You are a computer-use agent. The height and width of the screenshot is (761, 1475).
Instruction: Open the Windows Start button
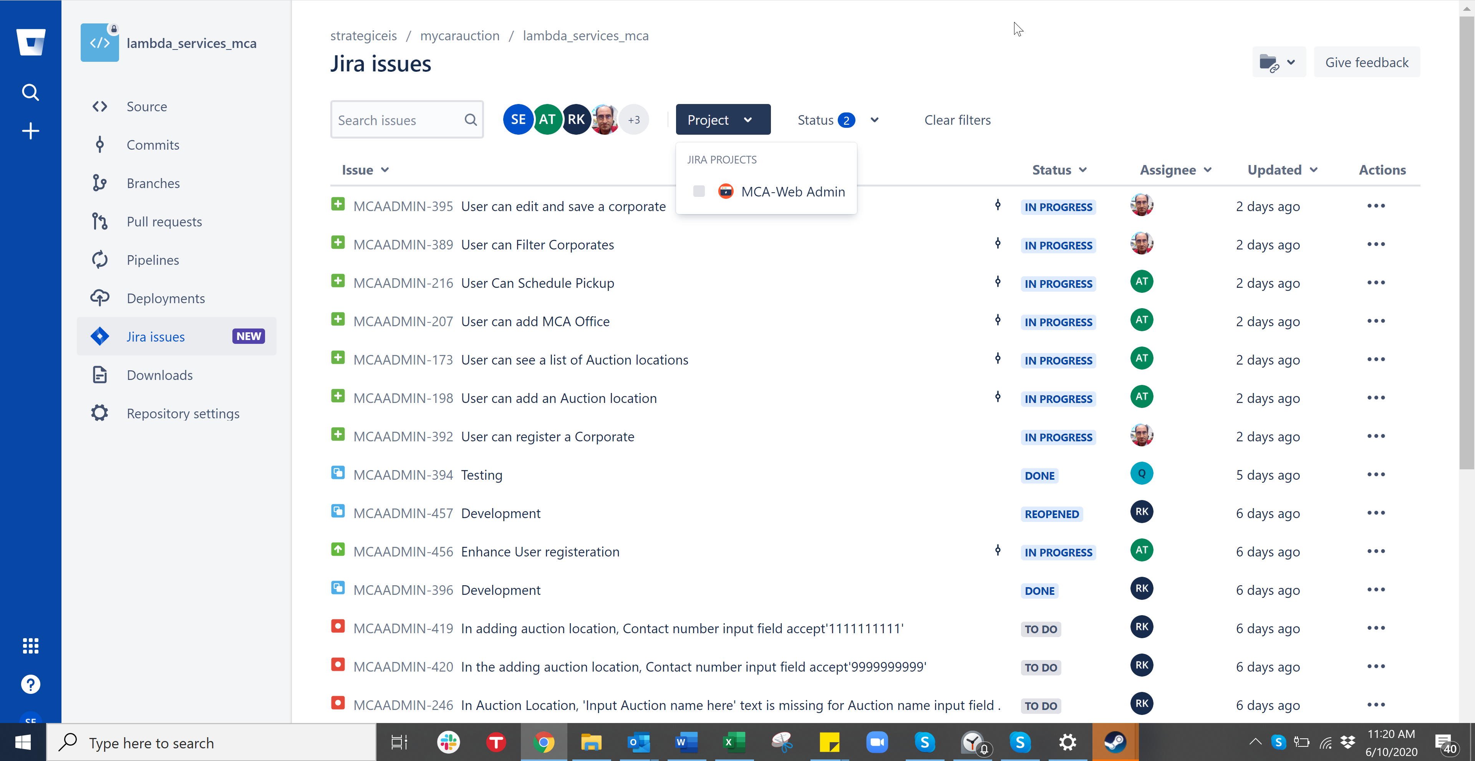tap(23, 742)
